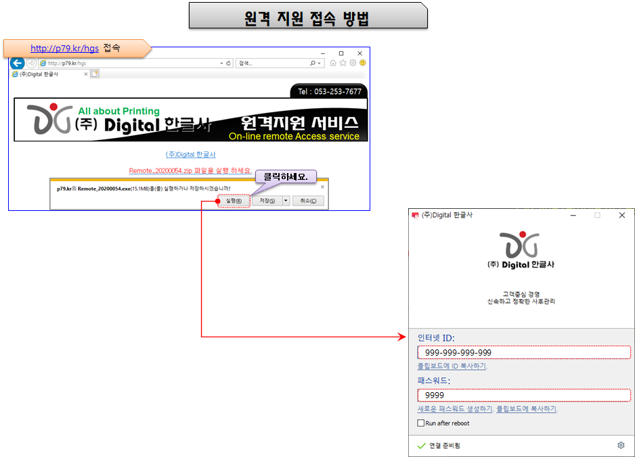Click the 연결 준비됨 status text
The height and width of the screenshot is (457, 635).
tap(445, 446)
